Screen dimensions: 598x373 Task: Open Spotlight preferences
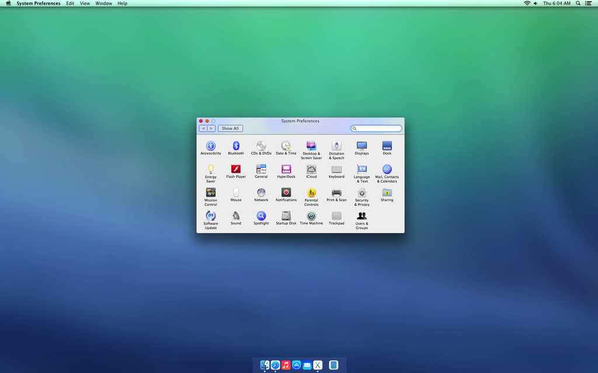[x=261, y=216]
